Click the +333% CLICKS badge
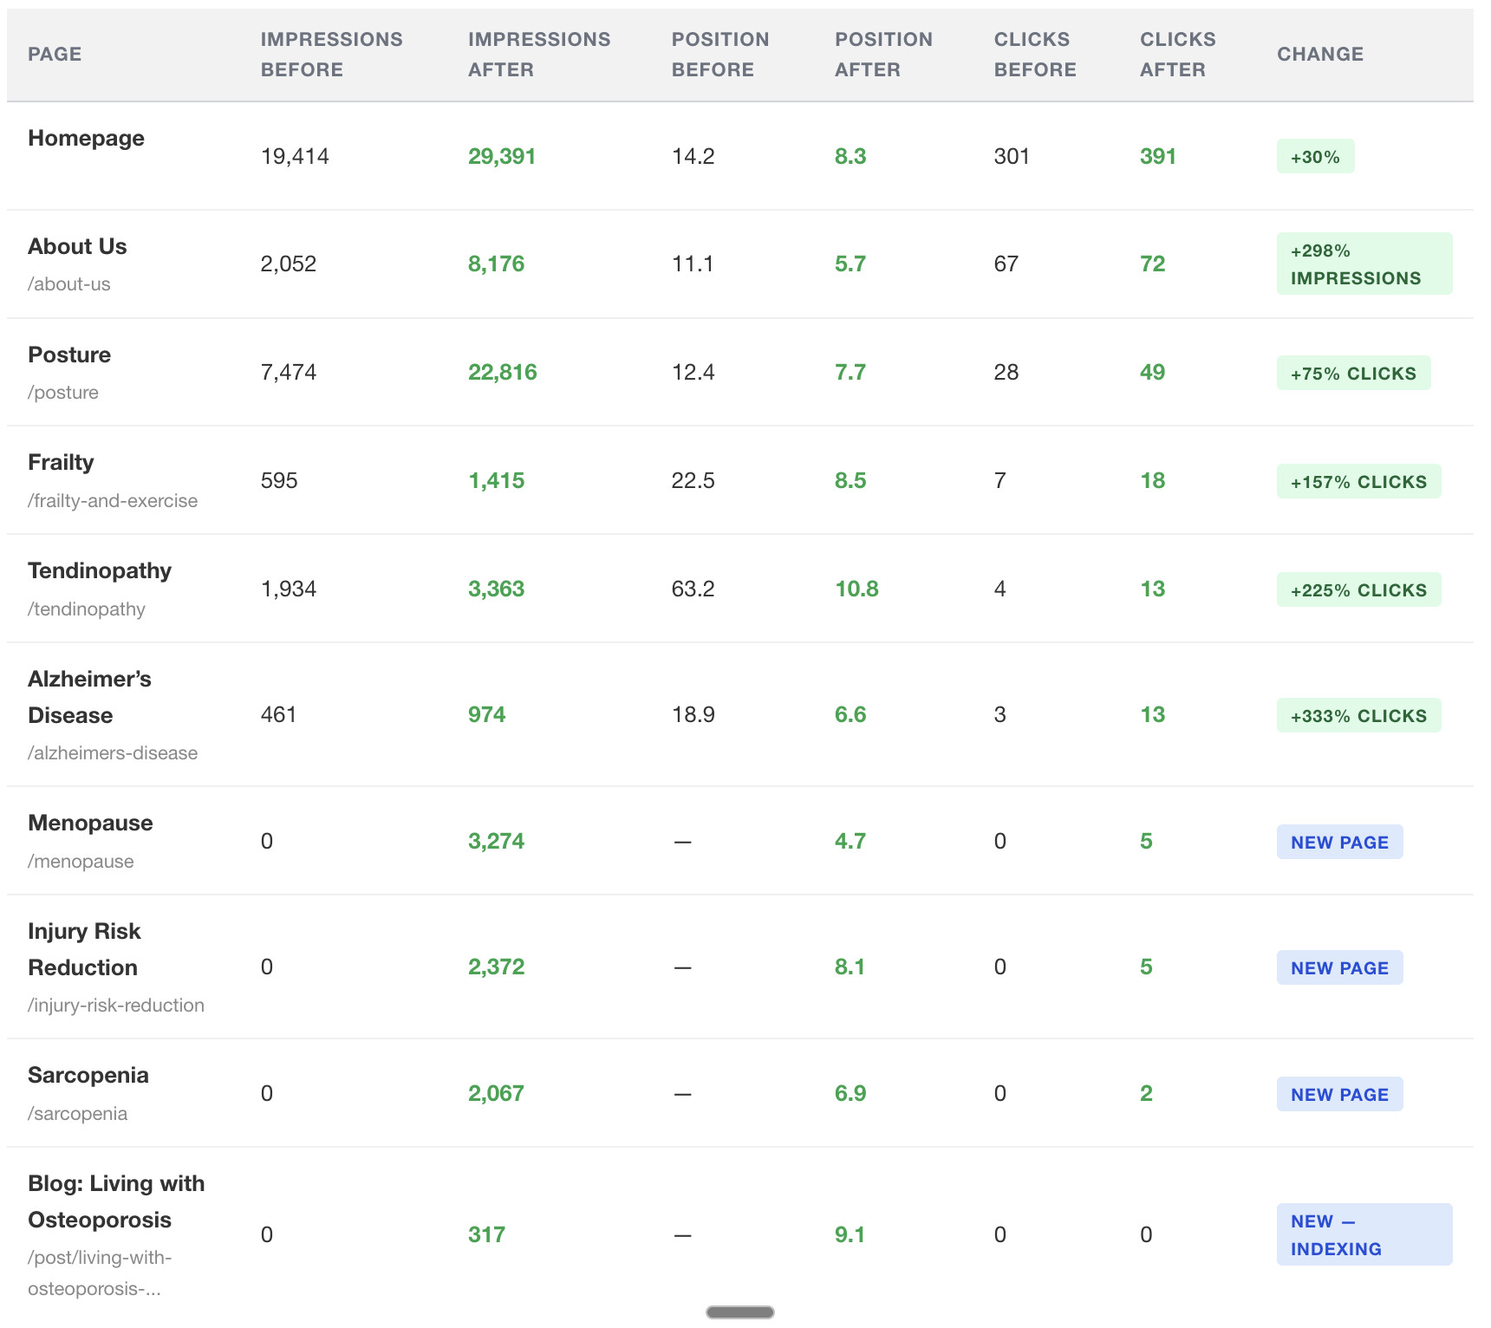The width and height of the screenshot is (1491, 1328). pyautogui.click(x=1358, y=715)
